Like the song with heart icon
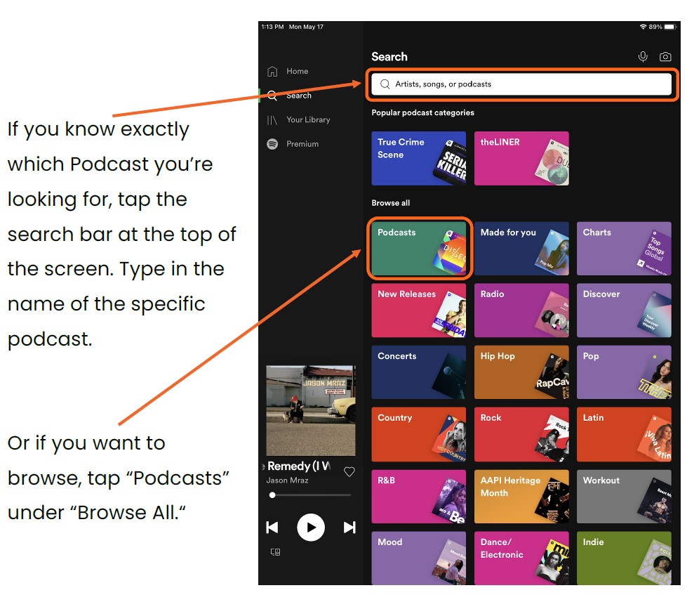Screen dimensions: 687x595 [349, 472]
